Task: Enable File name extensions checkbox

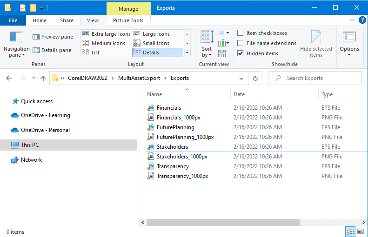Action: pos(241,43)
